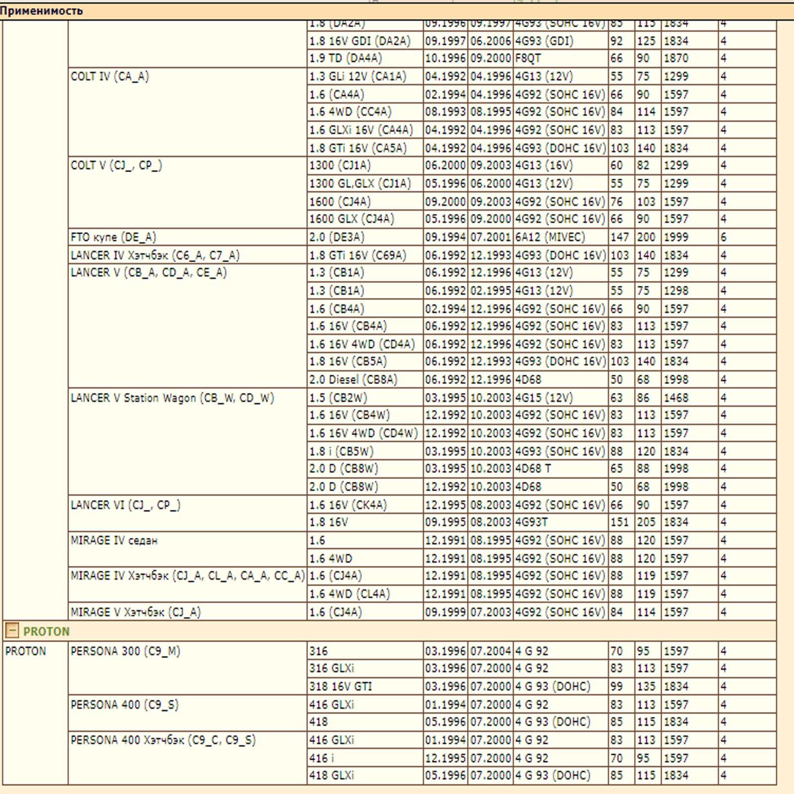This screenshot has width=794, height=794.
Task: Click the 1.8 16V (CB5A) modification
Action: 365,362
